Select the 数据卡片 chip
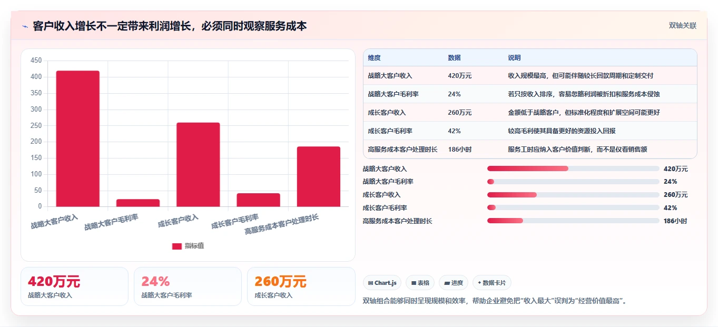Image resolution: width=718 pixels, height=327 pixels. [492, 283]
